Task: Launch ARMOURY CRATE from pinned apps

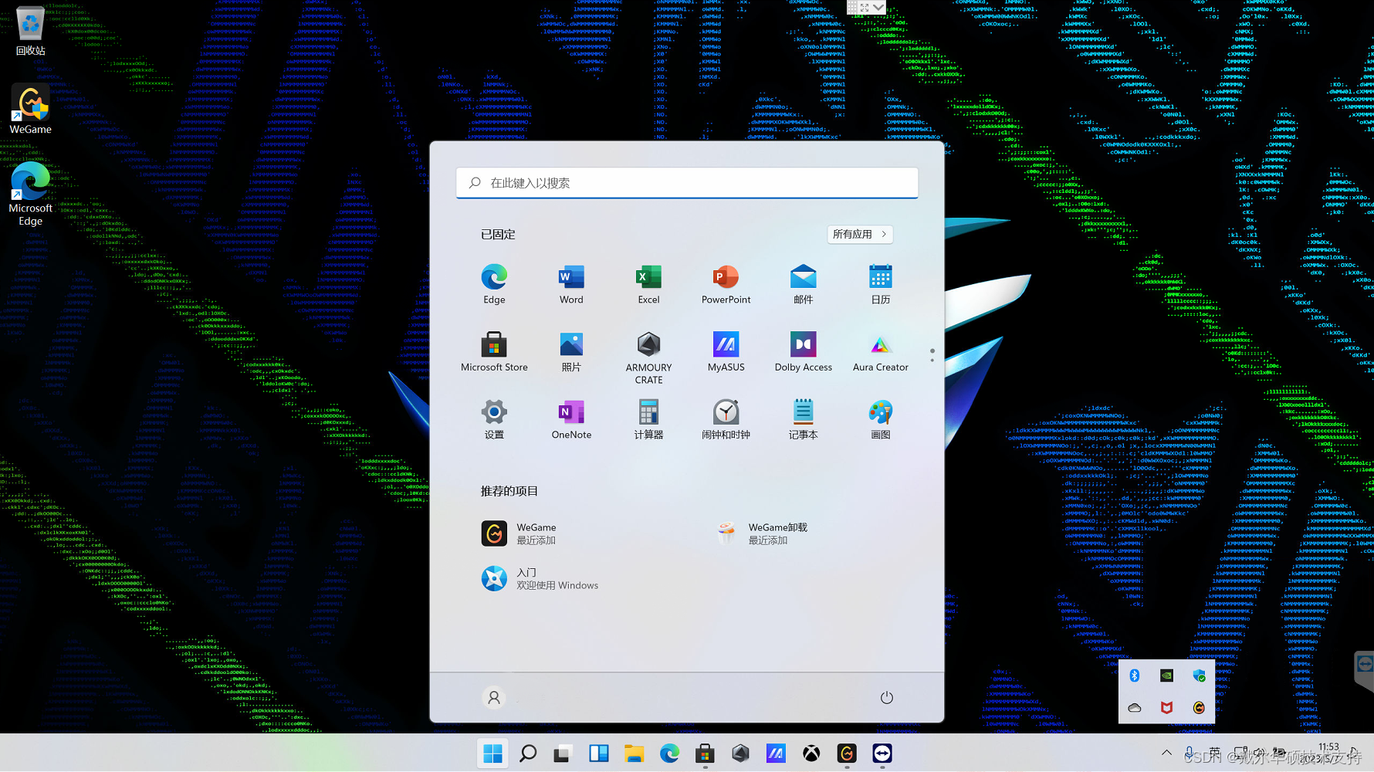Action: (648, 358)
